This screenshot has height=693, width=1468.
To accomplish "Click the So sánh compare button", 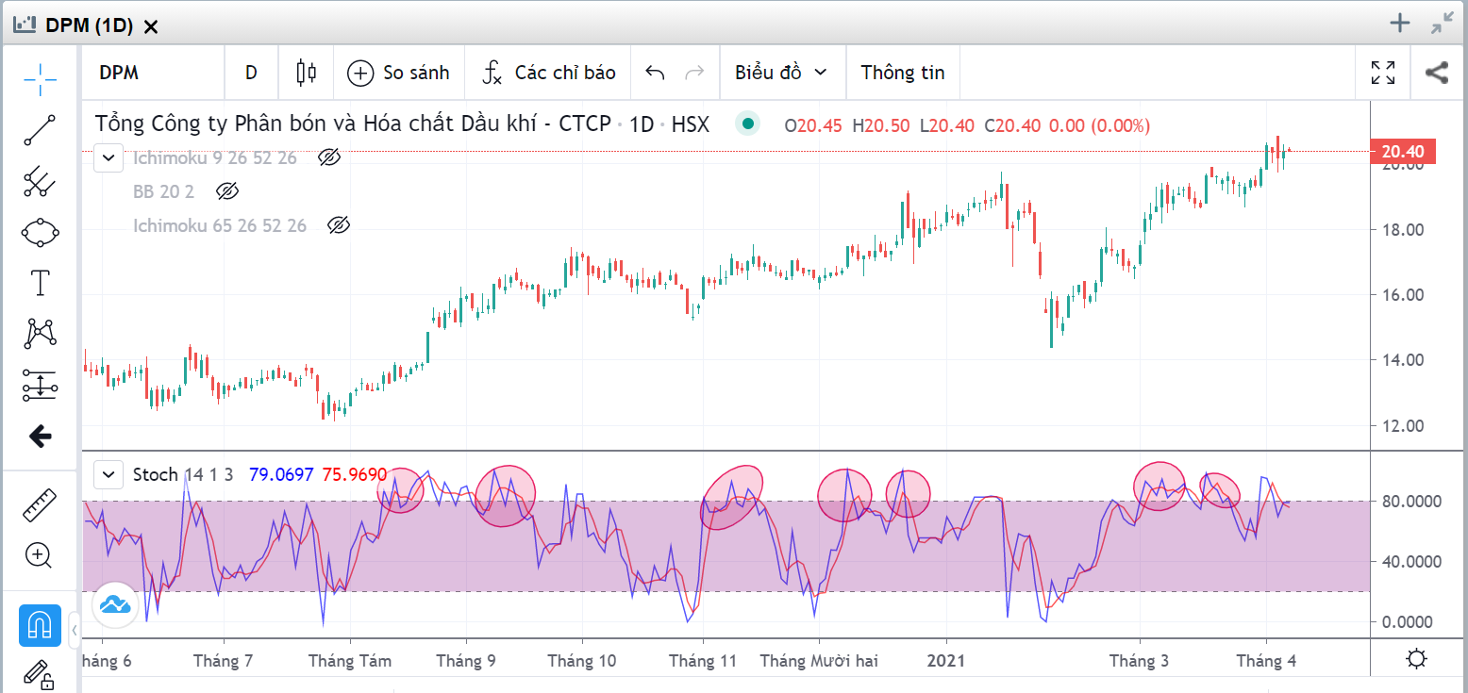I will (x=398, y=73).
